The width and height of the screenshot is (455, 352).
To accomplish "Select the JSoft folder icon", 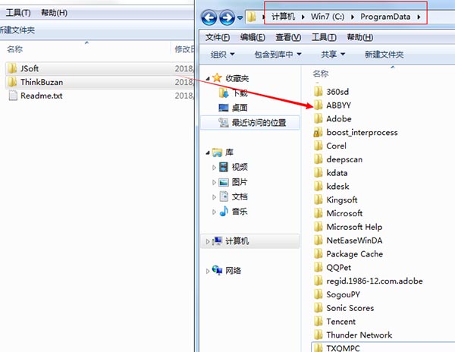I will click(13, 69).
